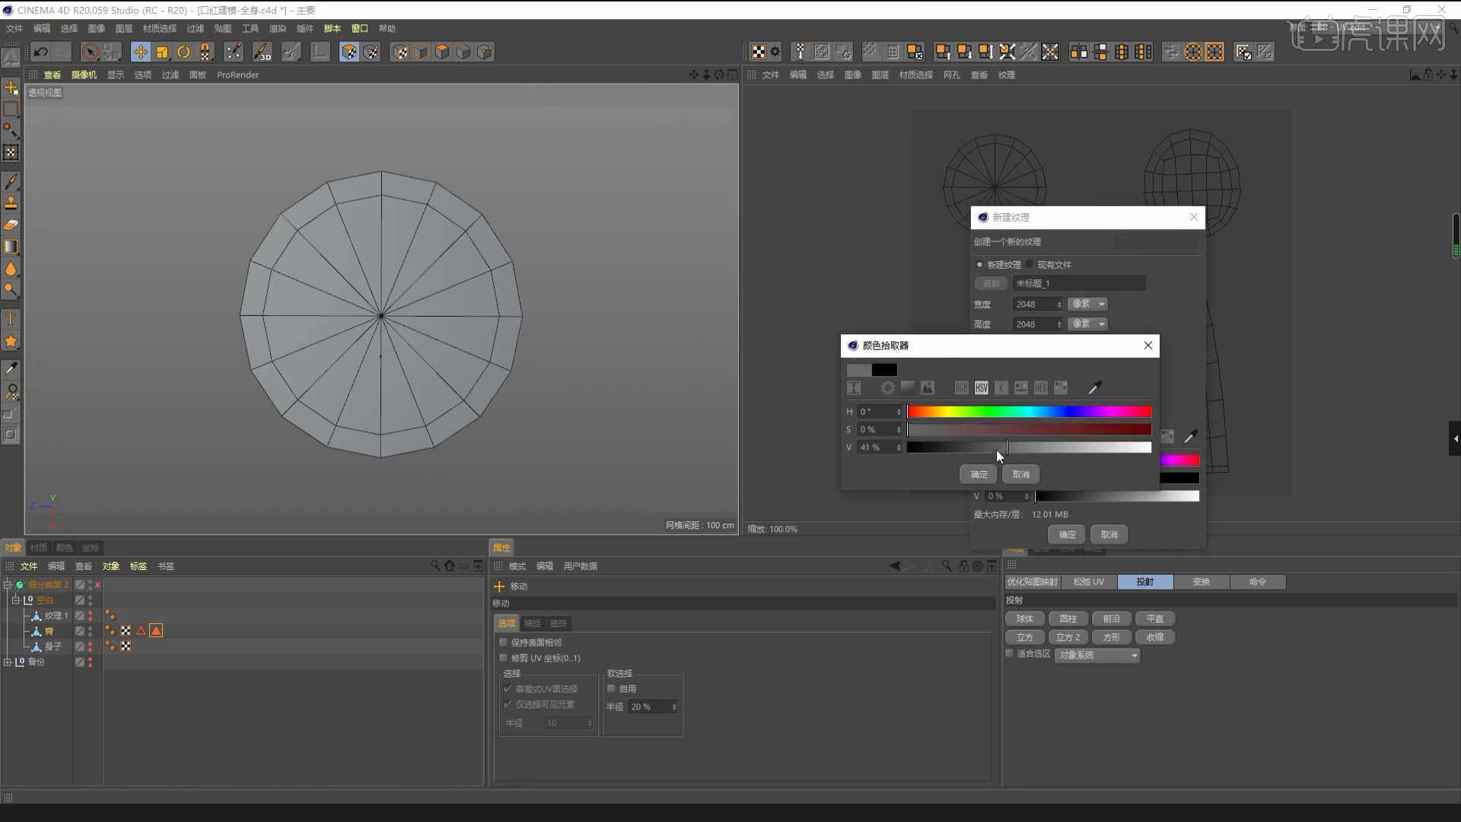The width and height of the screenshot is (1461, 822).
Task: Switch to the 变换 tab
Action: pos(1201,581)
